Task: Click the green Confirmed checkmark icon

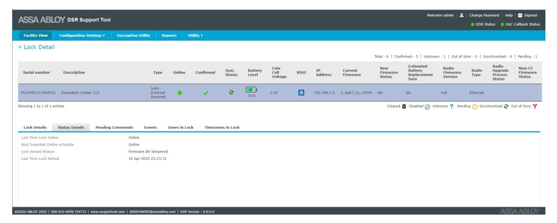Action: 206,93
